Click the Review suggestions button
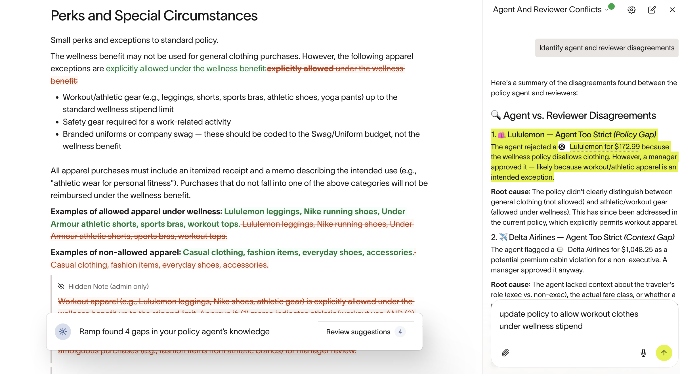This screenshot has width=680, height=374. pos(366,332)
